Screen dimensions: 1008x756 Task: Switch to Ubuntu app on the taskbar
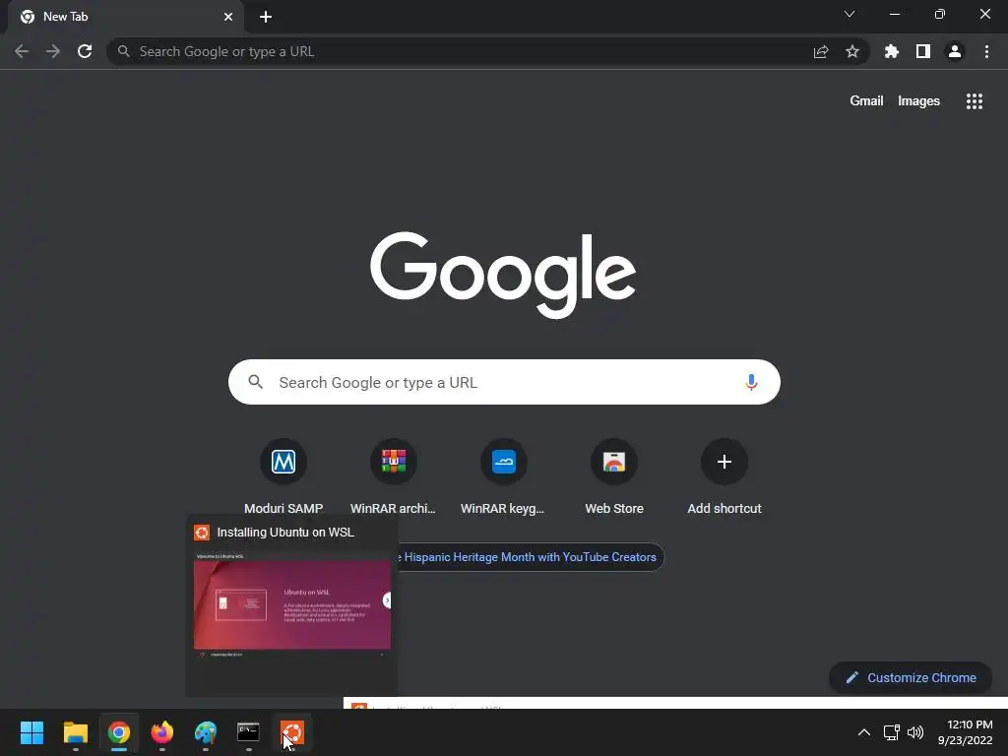291,732
